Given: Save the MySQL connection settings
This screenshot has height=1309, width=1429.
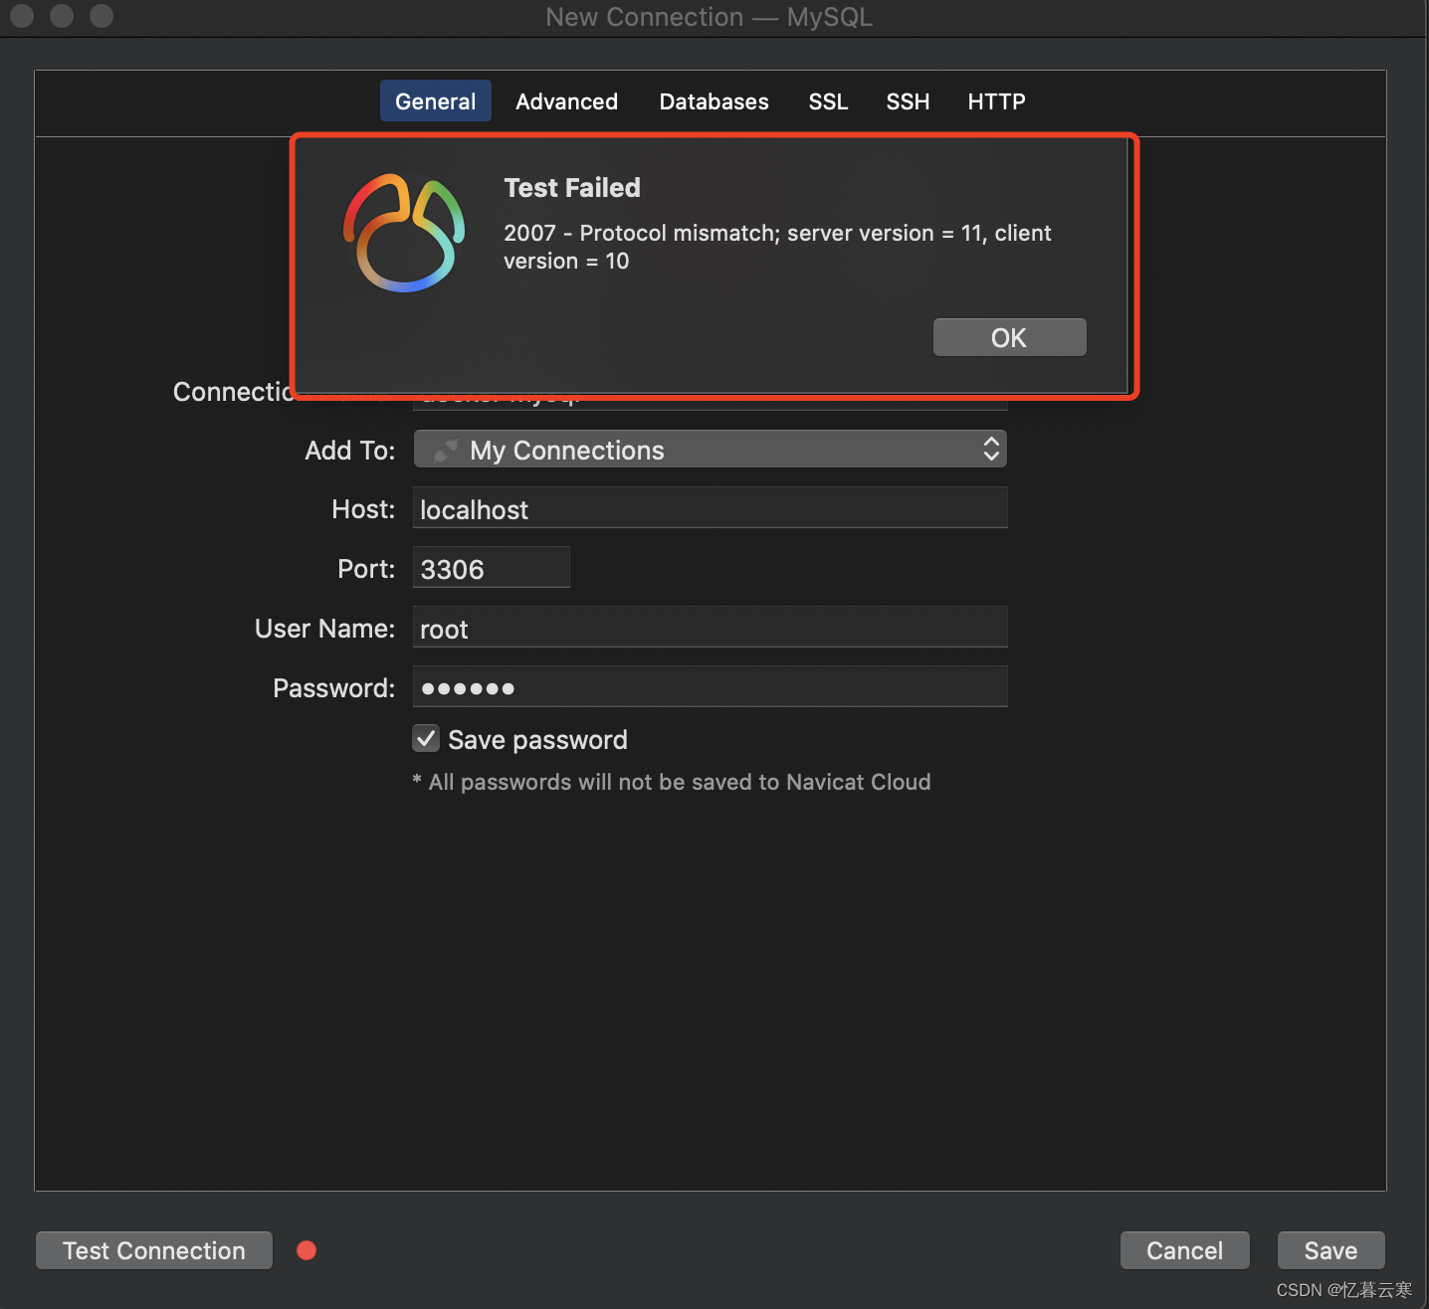Looking at the screenshot, I should click(x=1329, y=1249).
